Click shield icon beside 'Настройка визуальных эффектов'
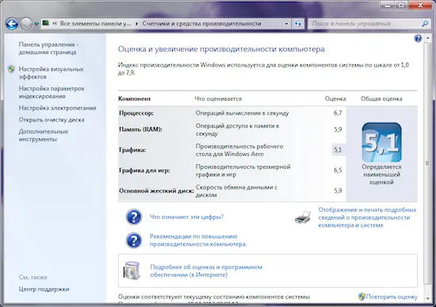 click(11, 69)
